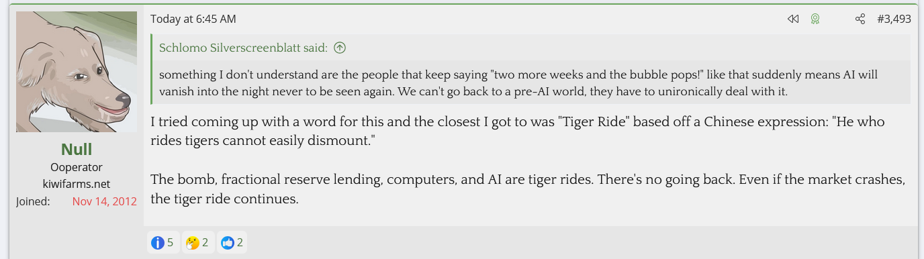This screenshot has height=259, width=924.
Task: Click "Schlomo Silverscreenblatt said:" quote header
Action: coord(243,48)
